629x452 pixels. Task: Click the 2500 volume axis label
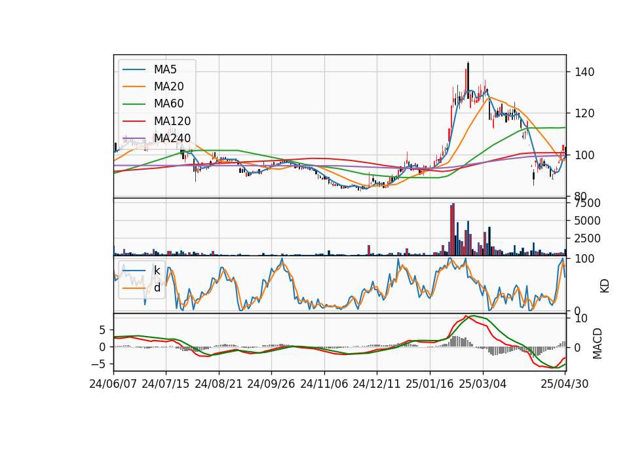click(x=588, y=238)
